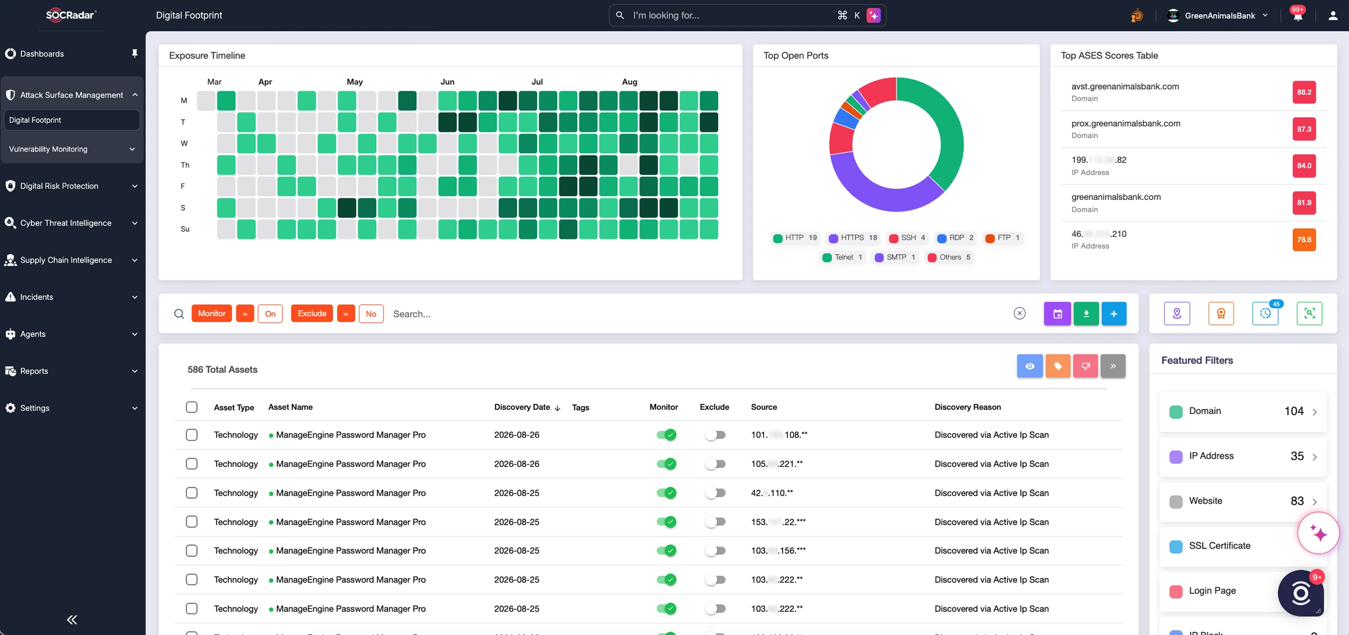Click the Exclude filter chip

click(x=312, y=314)
